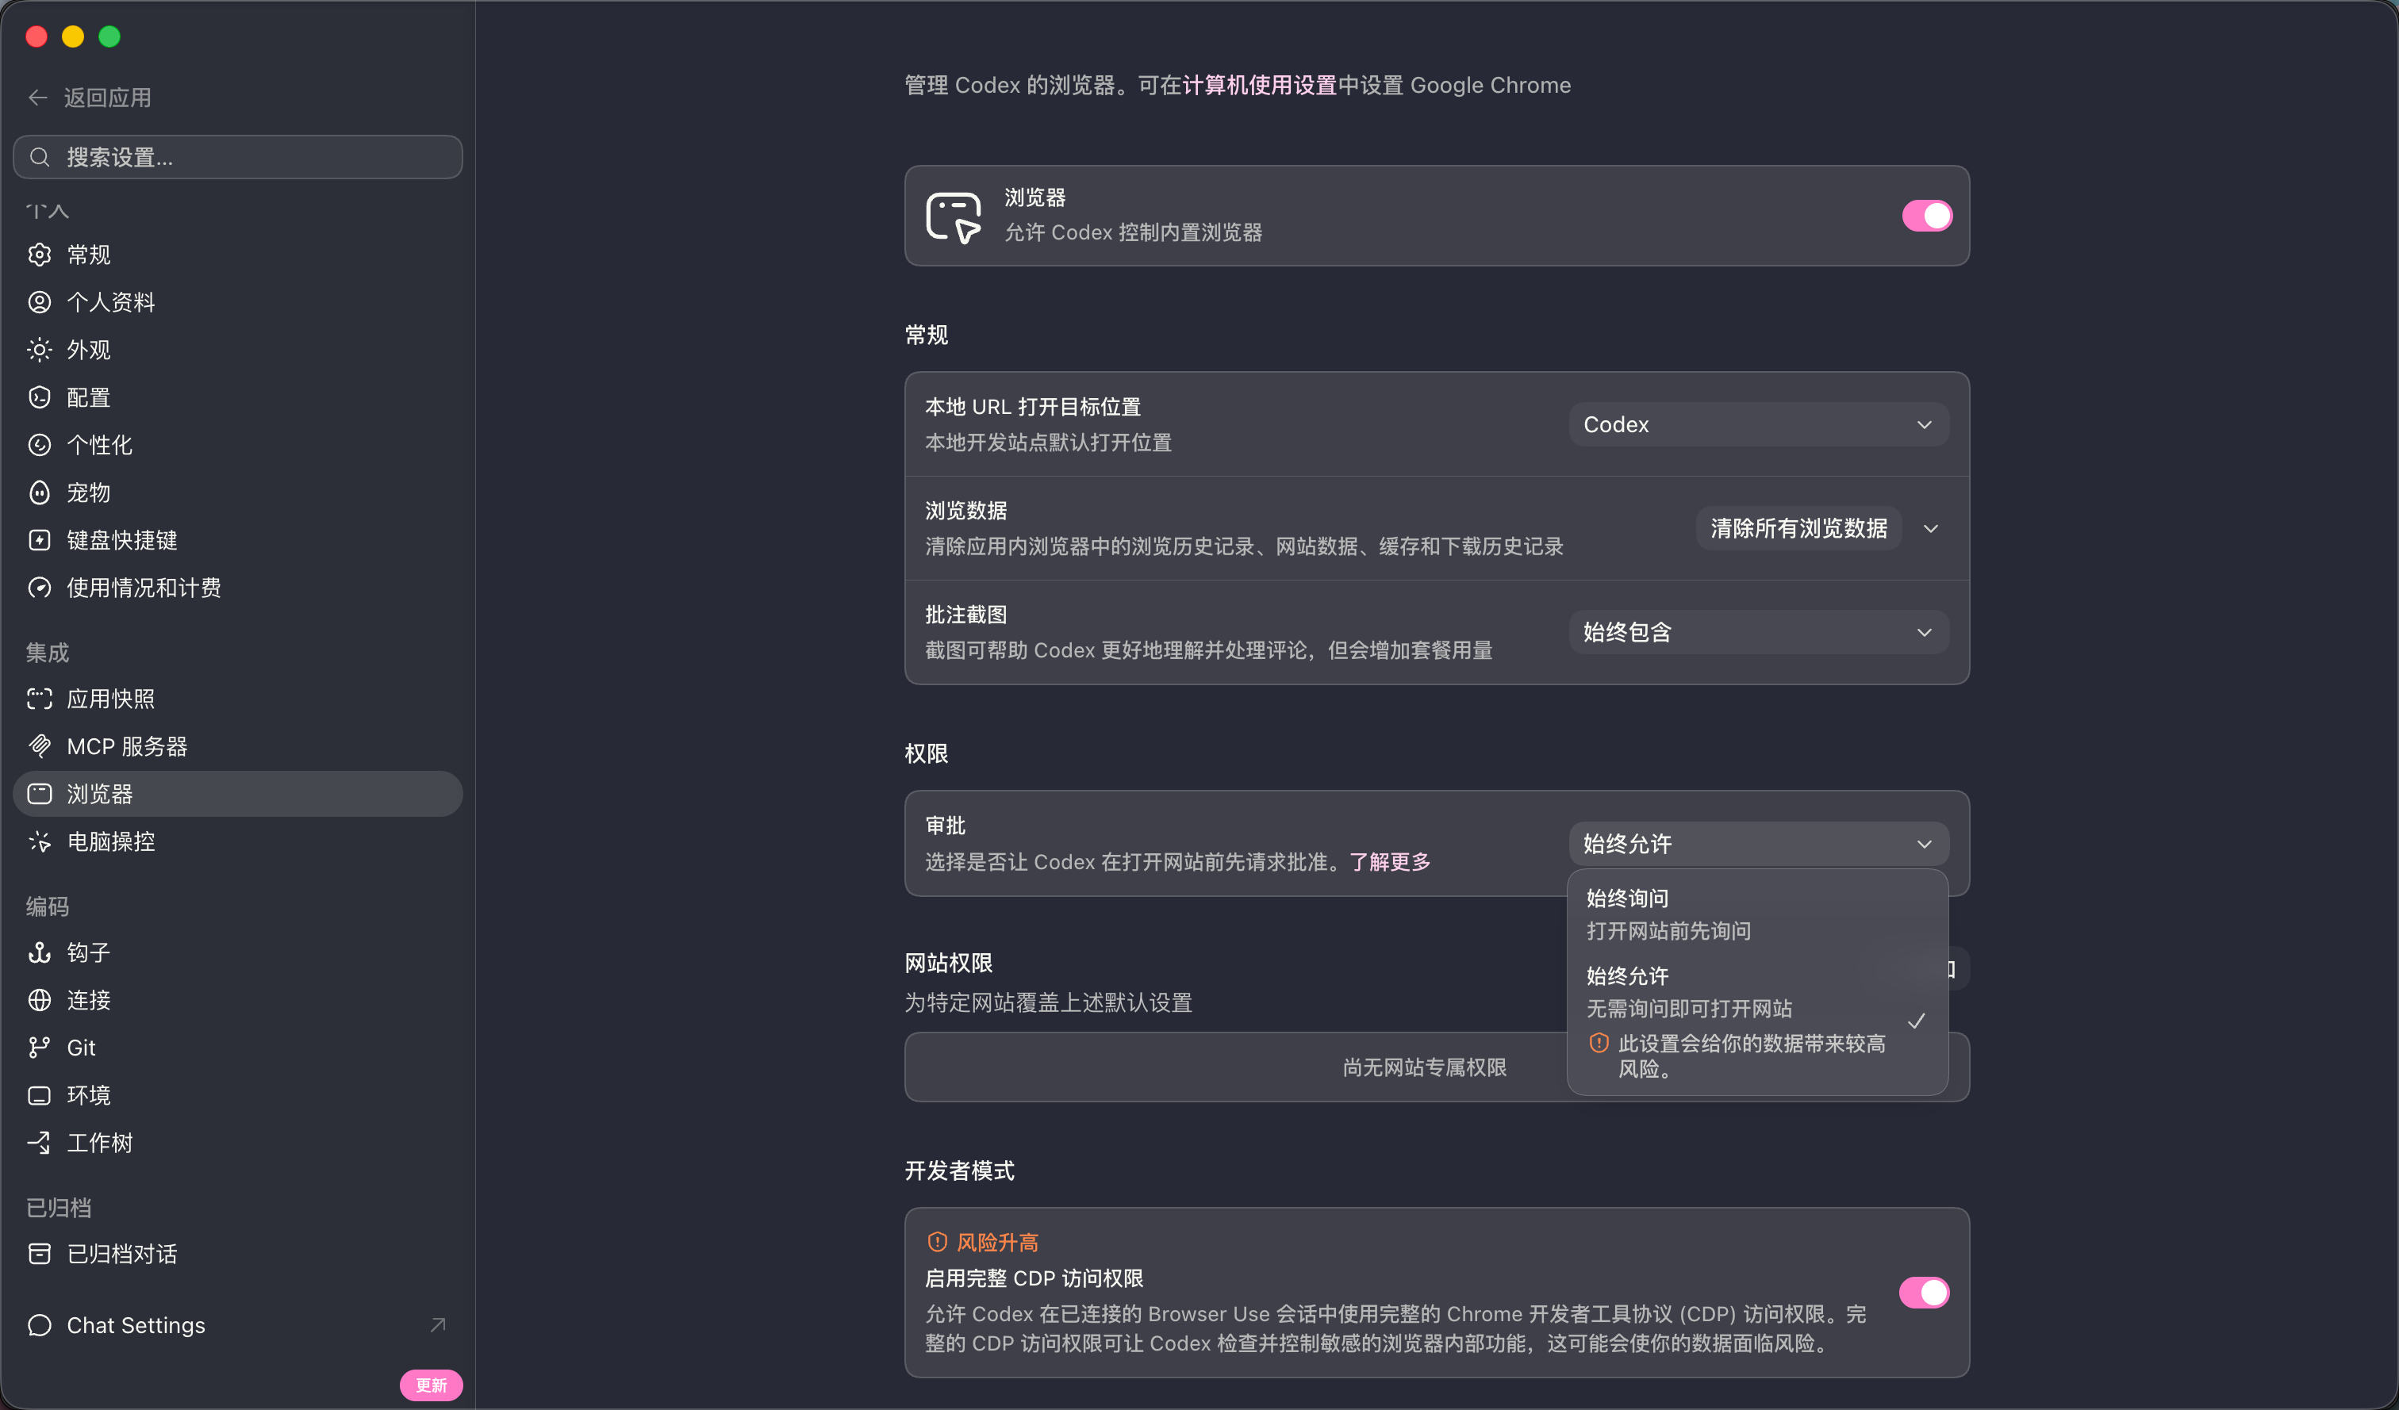Viewport: 2399px width, 1410px height.
Task: Click the branch icon beside Git
Action: pyautogui.click(x=39, y=1048)
